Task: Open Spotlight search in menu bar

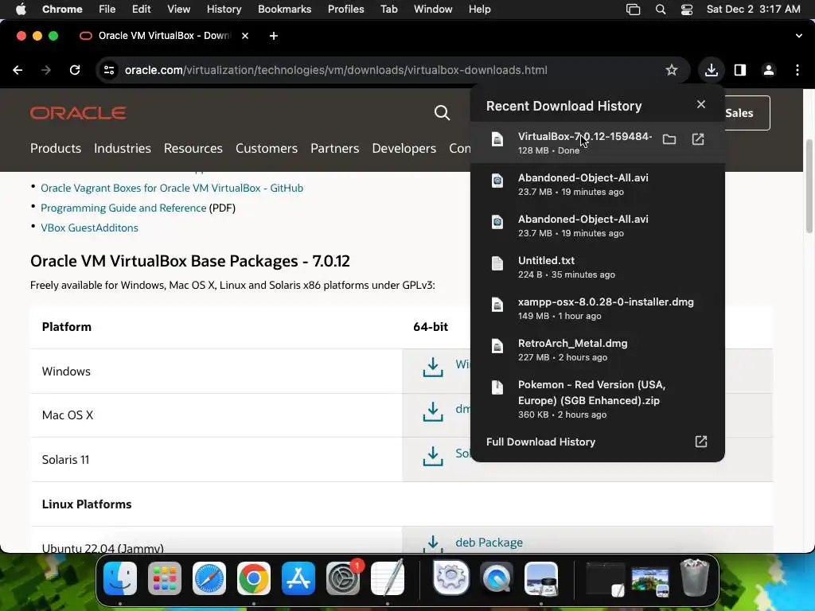Action: [661, 10]
